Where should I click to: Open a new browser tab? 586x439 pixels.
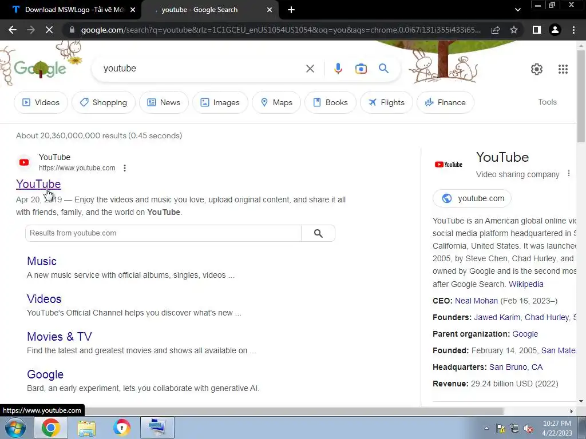[291, 10]
